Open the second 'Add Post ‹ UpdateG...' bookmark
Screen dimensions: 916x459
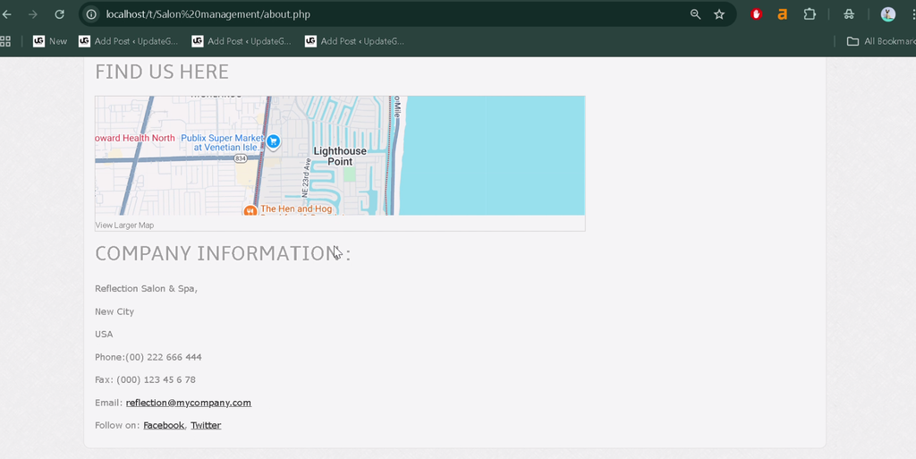pyautogui.click(x=242, y=41)
